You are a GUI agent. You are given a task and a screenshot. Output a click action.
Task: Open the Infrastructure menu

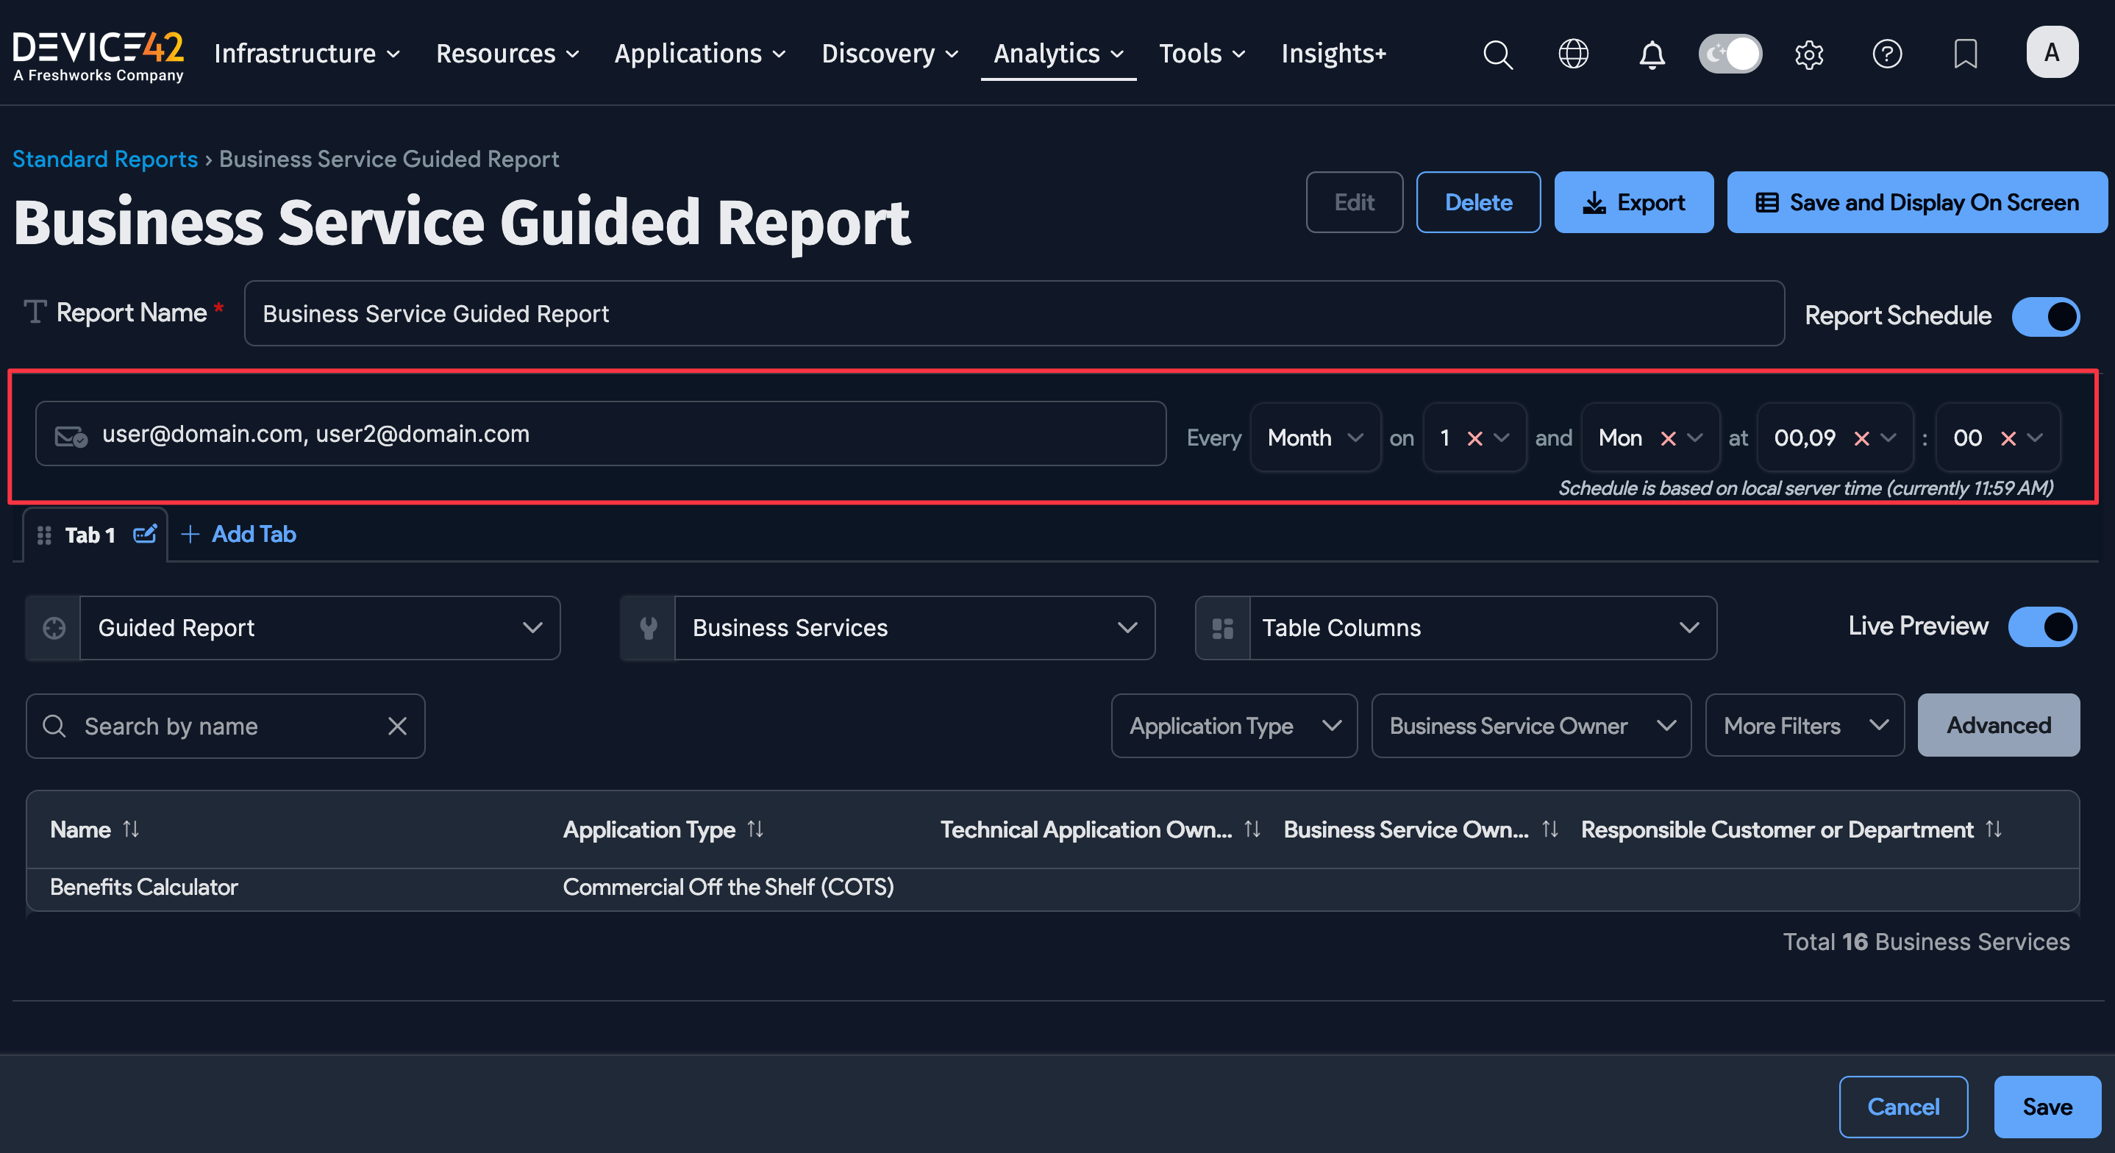[307, 54]
